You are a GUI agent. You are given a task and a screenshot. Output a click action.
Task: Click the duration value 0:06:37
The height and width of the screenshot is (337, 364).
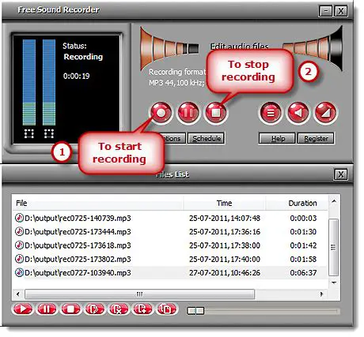pos(303,273)
